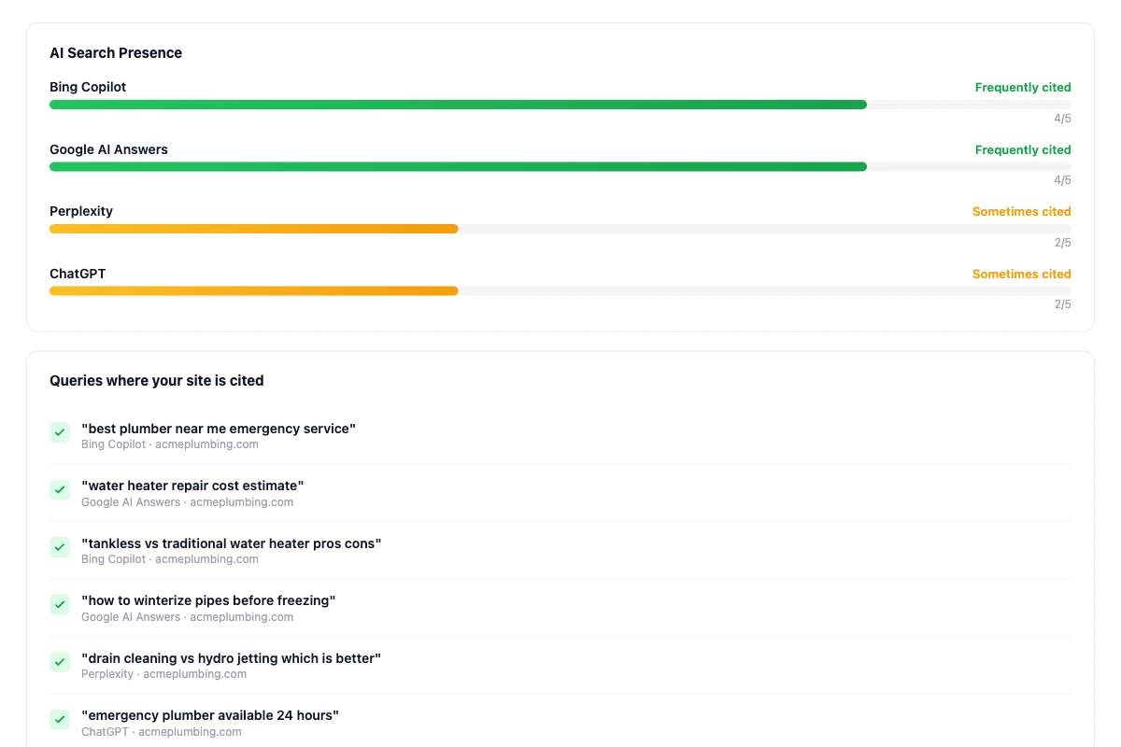
Task: Click the checkmark for "water heater repair cost estimate"
Action: 60,489
